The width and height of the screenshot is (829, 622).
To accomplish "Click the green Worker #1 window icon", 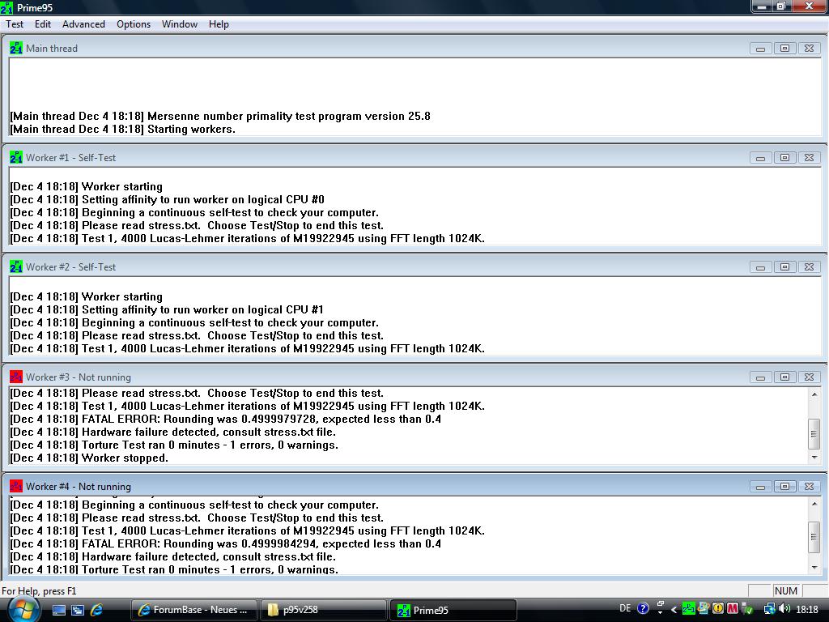I will click(x=16, y=158).
